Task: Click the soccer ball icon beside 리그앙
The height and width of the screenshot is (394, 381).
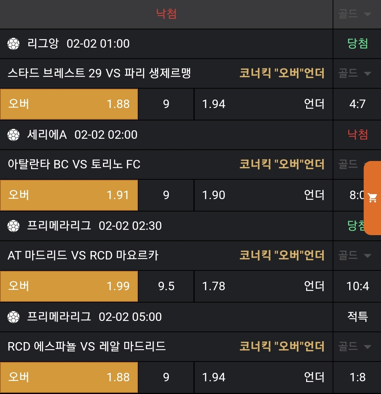Action: [13, 44]
